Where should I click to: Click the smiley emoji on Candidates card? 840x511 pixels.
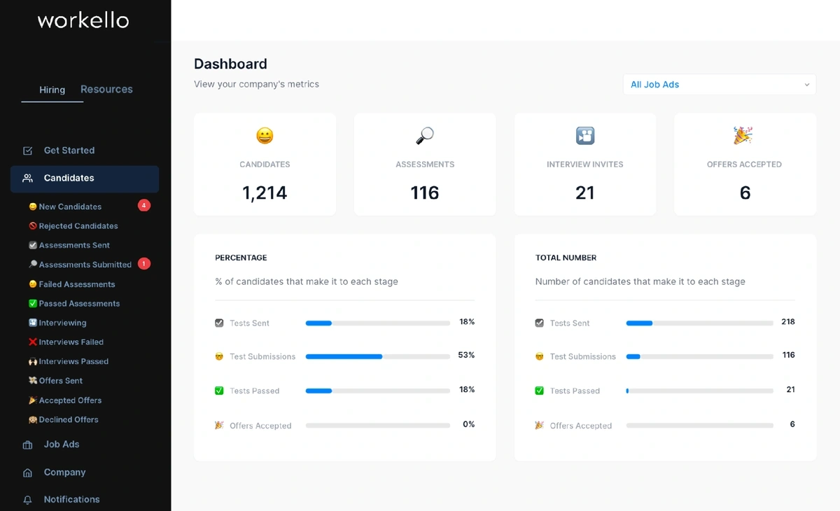point(265,136)
